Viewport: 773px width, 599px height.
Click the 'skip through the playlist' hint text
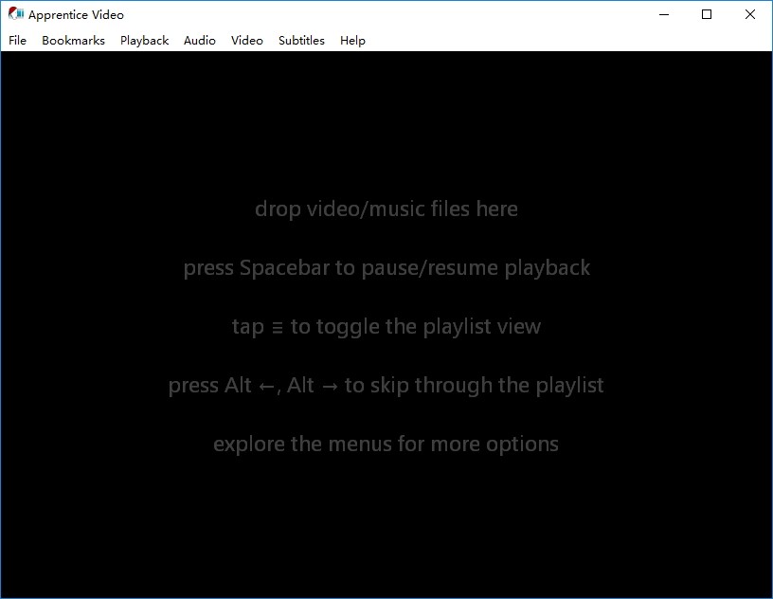pyautogui.click(x=487, y=386)
